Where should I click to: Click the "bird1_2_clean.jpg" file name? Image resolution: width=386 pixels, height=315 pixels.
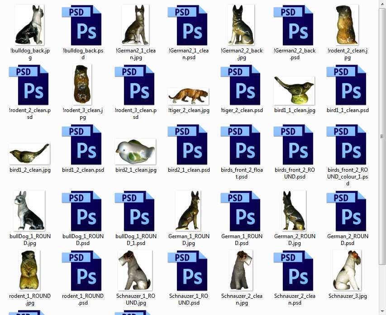30,170
